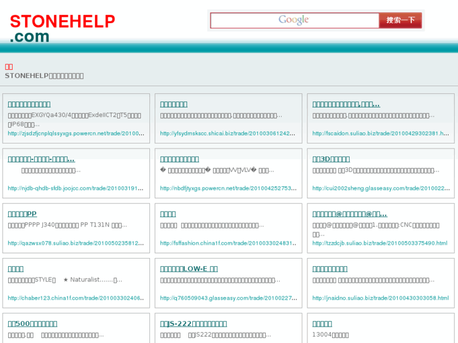
Task: Open the tzzdcjb.suliao.biz URL link
Action: (380, 243)
